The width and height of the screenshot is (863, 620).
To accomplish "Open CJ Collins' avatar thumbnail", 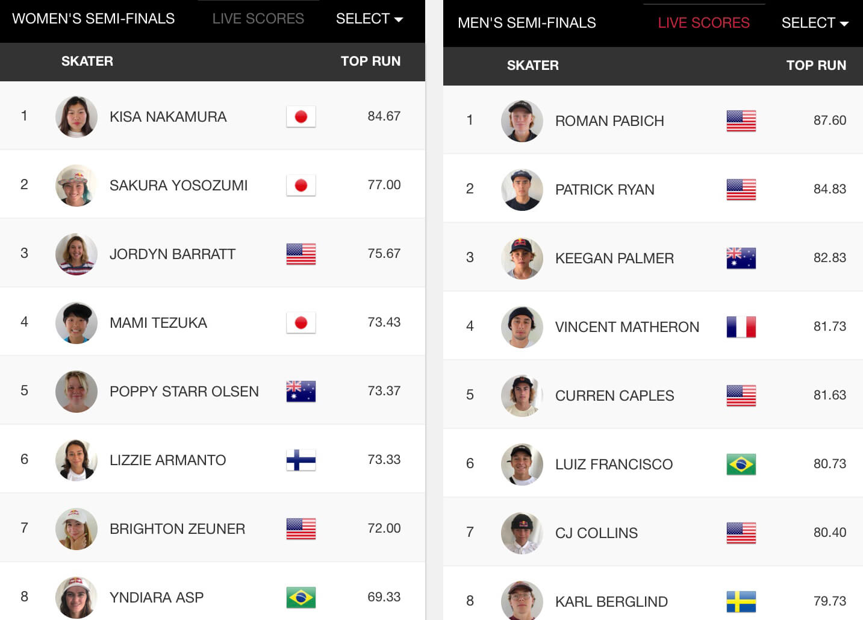I will click(522, 533).
